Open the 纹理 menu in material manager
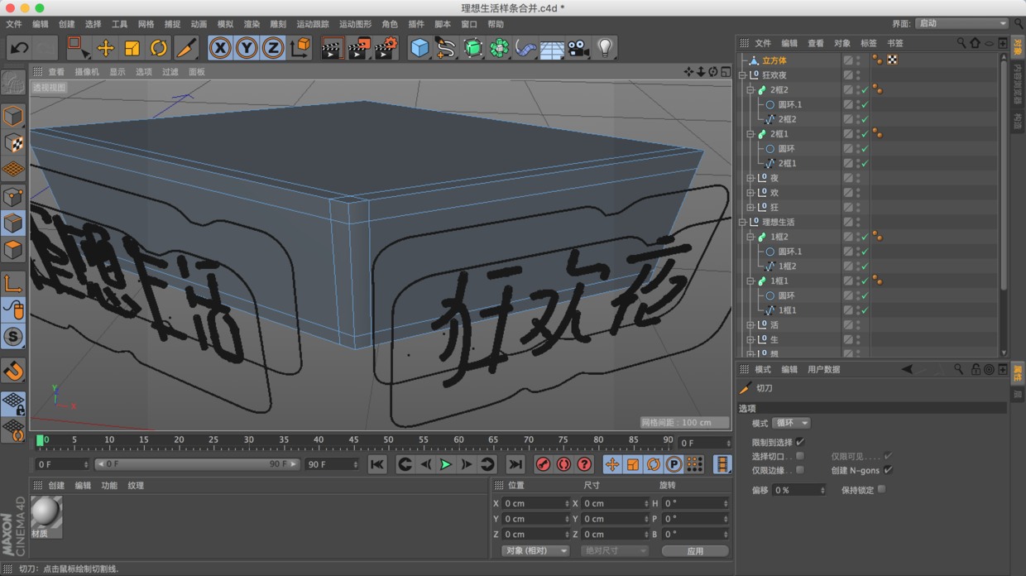This screenshot has width=1026, height=576. [136, 486]
